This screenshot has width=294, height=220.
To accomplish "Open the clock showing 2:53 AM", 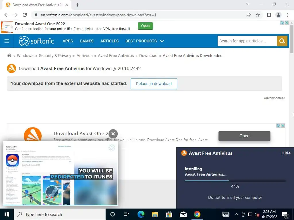I will pos(269,214).
